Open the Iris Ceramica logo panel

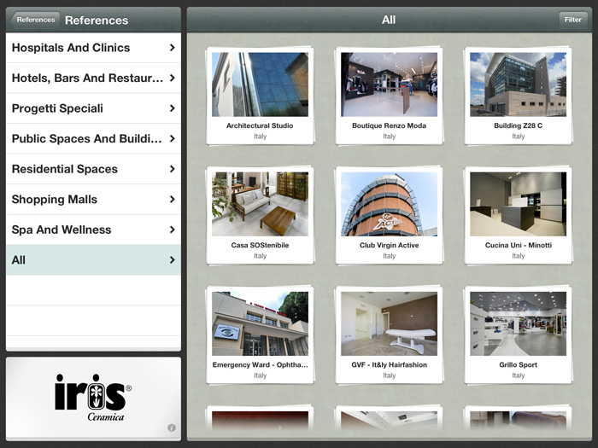[x=93, y=399]
